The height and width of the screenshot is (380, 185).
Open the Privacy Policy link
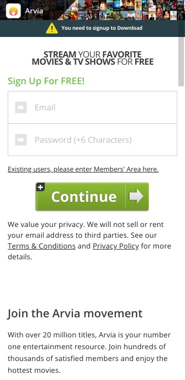coord(116,246)
